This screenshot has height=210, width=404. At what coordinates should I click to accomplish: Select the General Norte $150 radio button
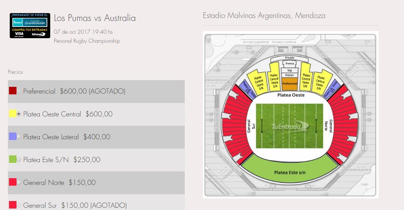click(x=19, y=182)
